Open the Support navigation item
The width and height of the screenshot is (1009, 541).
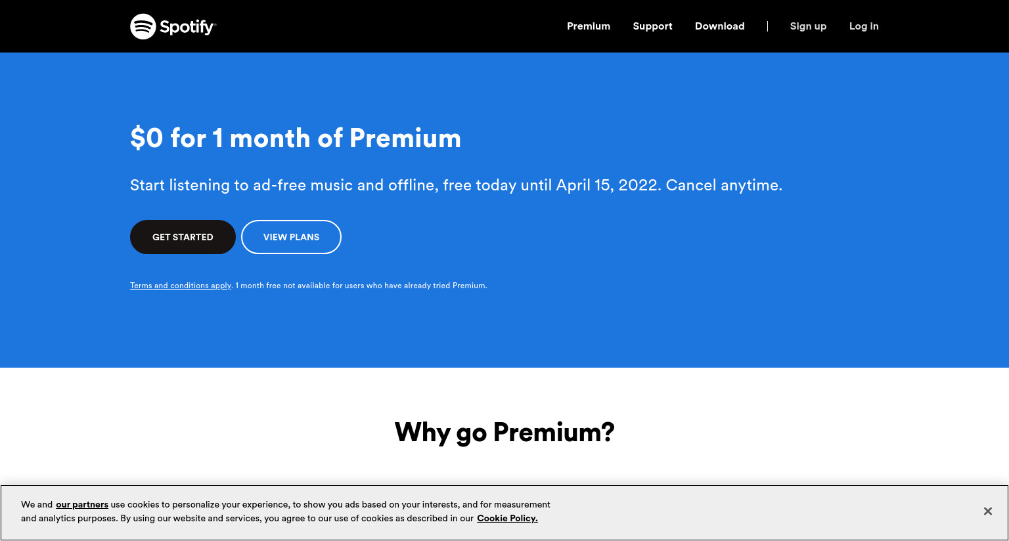coord(652,26)
